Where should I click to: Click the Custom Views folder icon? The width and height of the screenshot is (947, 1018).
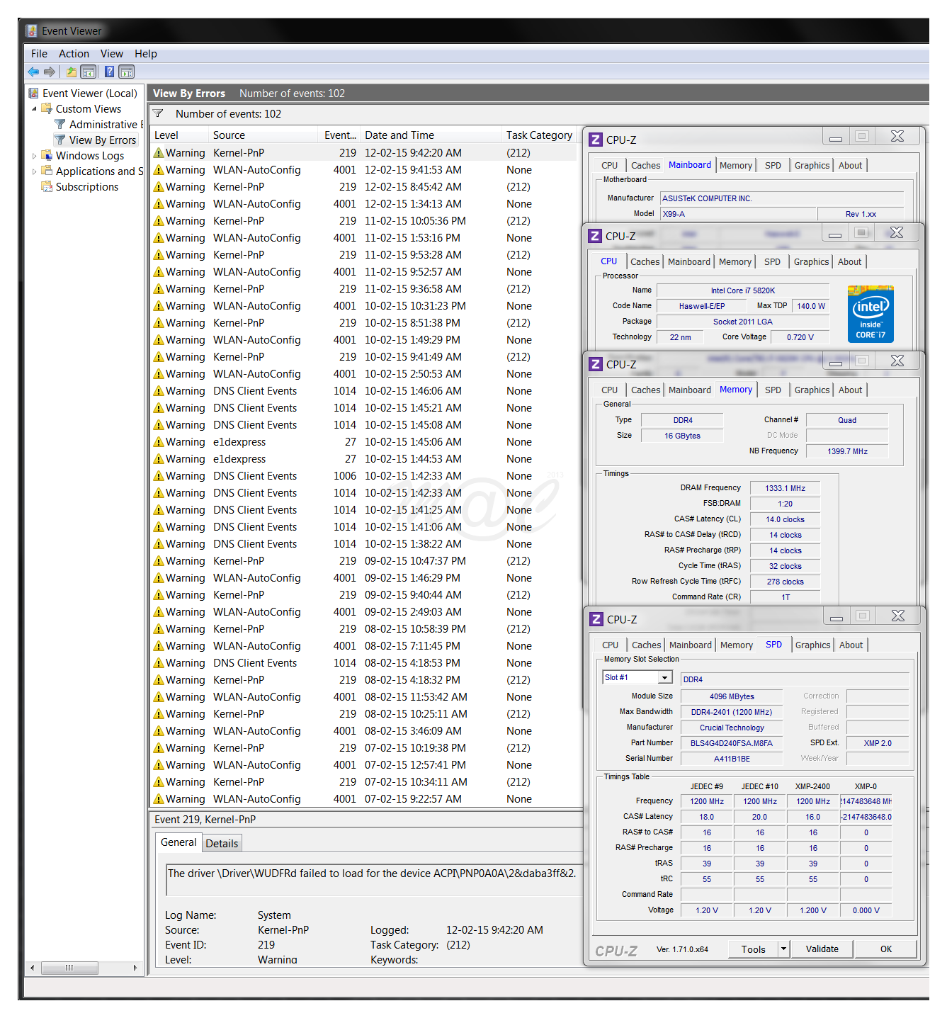tap(47, 109)
